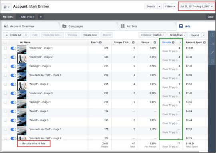The image size is (216, 153).
Task: Remove the Ads (18) filter with X
Action: point(33,17)
